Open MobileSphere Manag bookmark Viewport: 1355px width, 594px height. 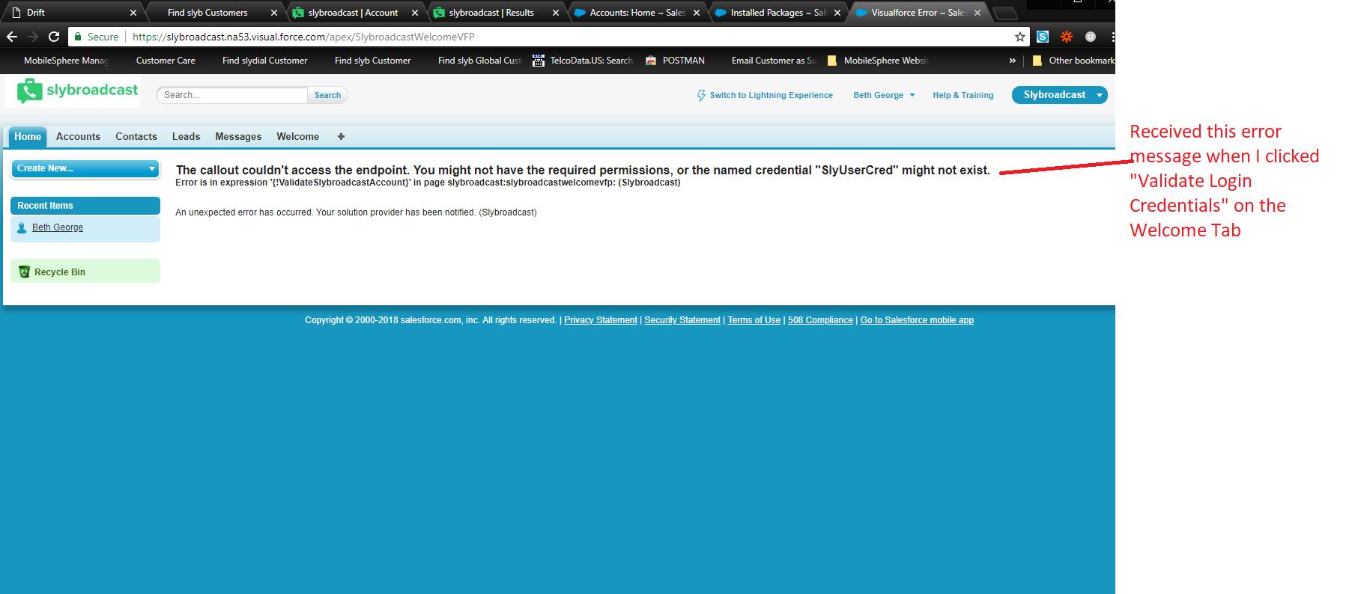click(66, 61)
